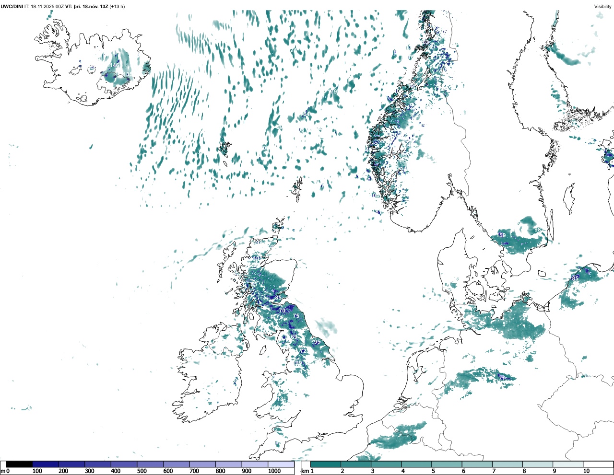Click the "146" value over Iceland
Viewport: 614px width, 475px height.
tap(115, 65)
